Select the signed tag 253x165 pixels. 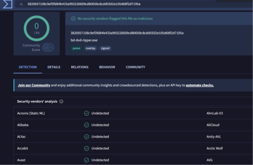[105, 48]
